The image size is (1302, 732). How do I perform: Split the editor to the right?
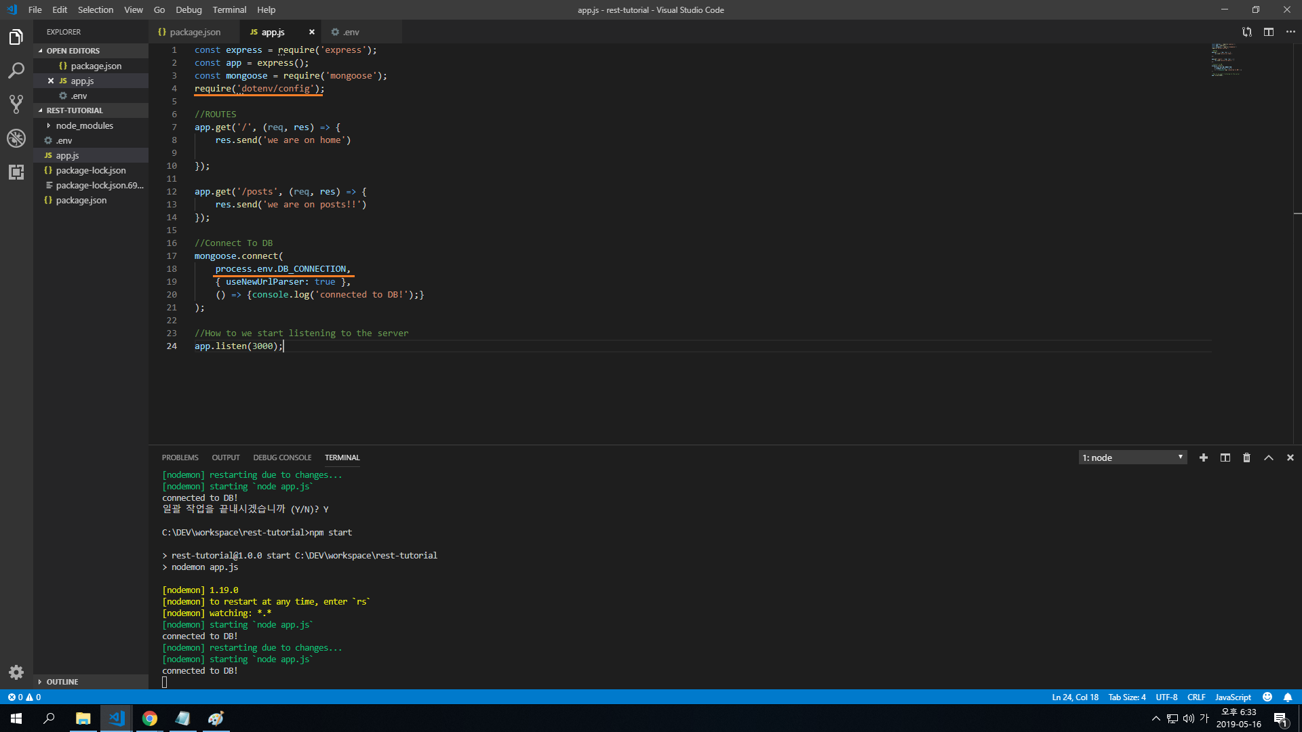pos(1268,32)
